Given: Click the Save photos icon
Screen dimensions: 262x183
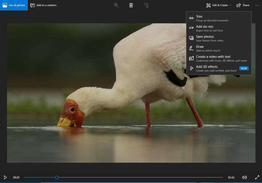Looking at the screenshot, I should pyautogui.click(x=191, y=38).
